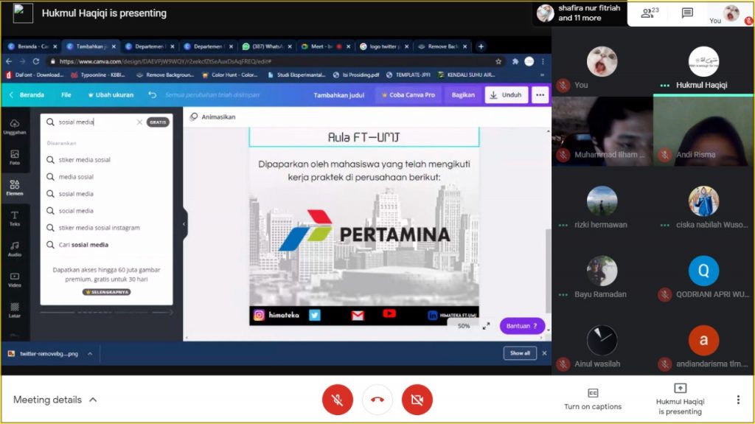Open the Unggahan uploads panel in Canva
Viewport: 755px width, 424px height.
(x=15, y=127)
